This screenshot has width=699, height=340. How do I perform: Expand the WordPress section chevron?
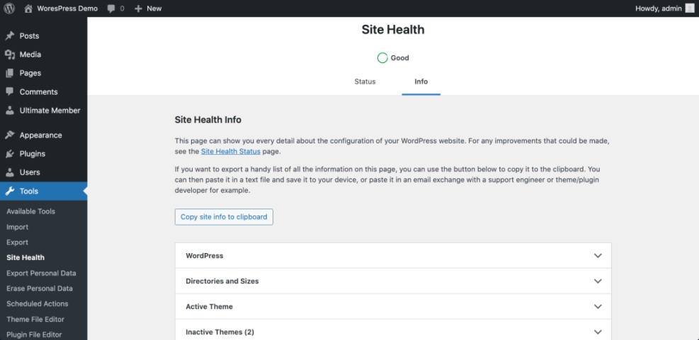[598, 256]
